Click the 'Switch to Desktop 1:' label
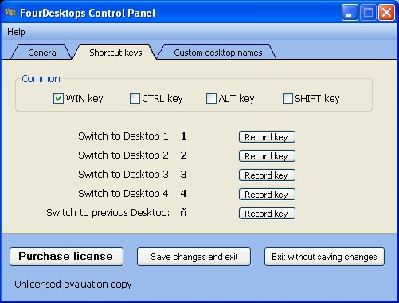Screen dimensions: 399x303 click(125, 136)
